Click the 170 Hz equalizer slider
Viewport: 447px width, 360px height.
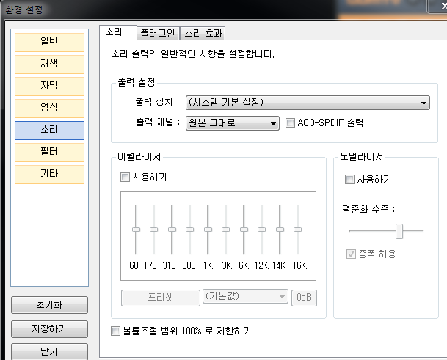[x=153, y=229]
